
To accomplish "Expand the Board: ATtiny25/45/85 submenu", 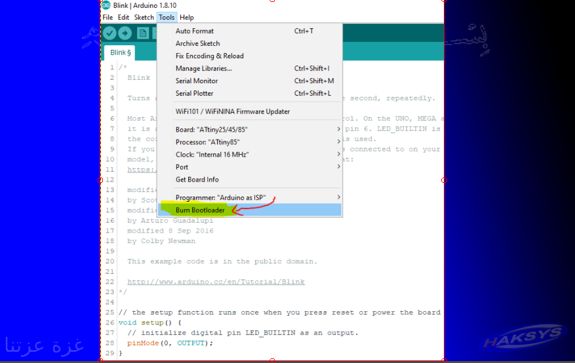I will (x=250, y=130).
